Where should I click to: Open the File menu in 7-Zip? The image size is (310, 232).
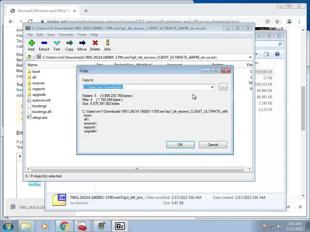coord(30,34)
